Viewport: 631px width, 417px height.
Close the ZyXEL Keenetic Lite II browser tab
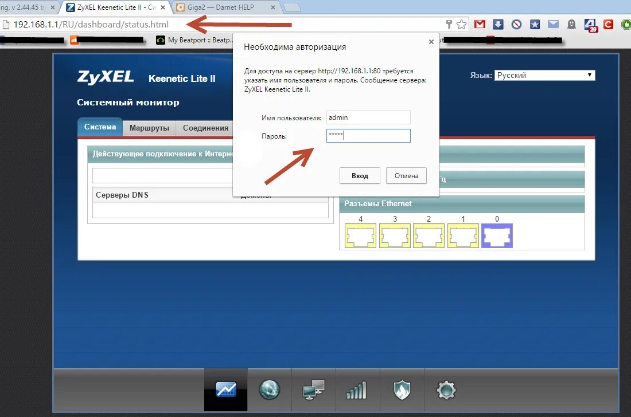click(162, 7)
